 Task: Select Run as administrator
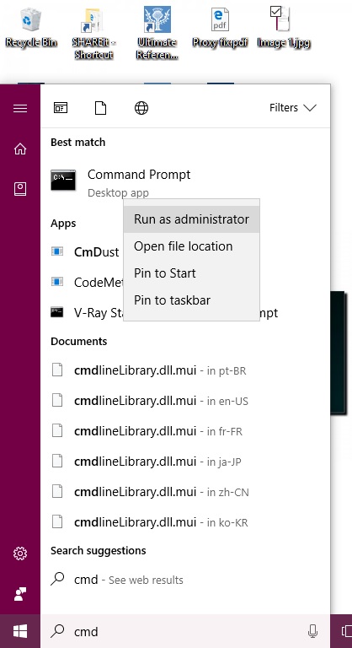[x=191, y=219]
